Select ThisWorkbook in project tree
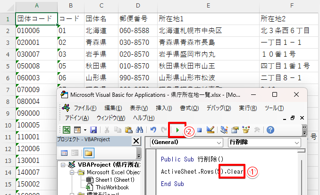The image size is (320, 195). click(x=112, y=187)
